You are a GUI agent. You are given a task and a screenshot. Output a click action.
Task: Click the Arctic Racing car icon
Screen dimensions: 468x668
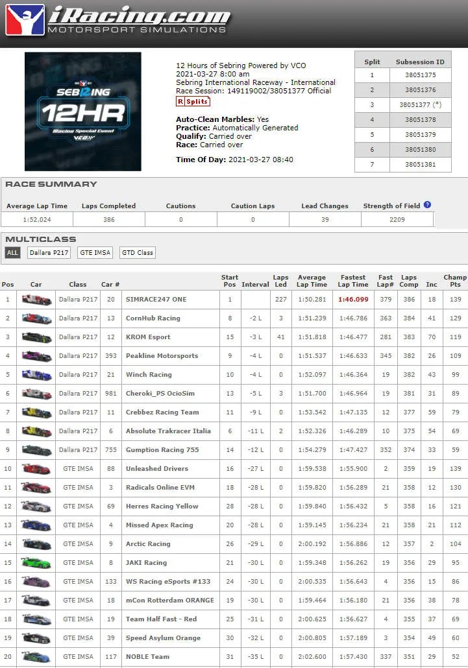(36, 543)
